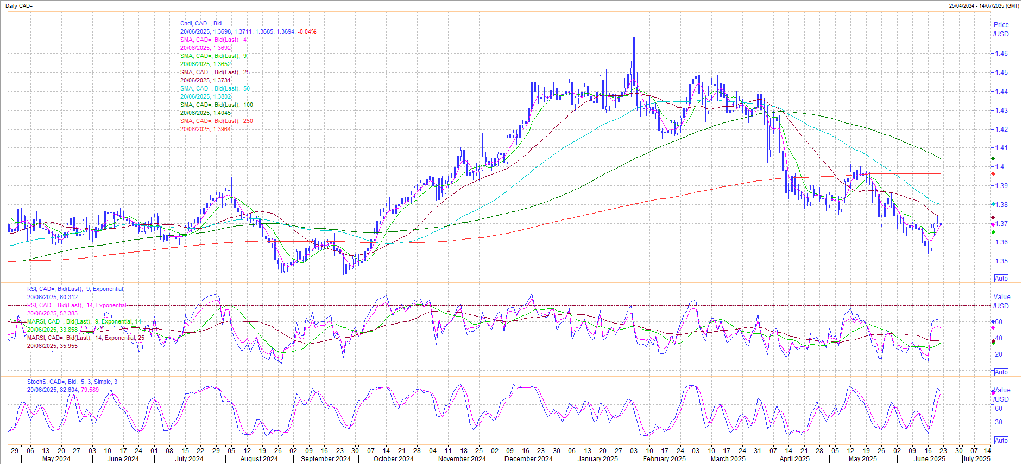Viewport: 1022px width, 465px height.
Task: Click the 'April 2025' month label
Action: click(794, 458)
